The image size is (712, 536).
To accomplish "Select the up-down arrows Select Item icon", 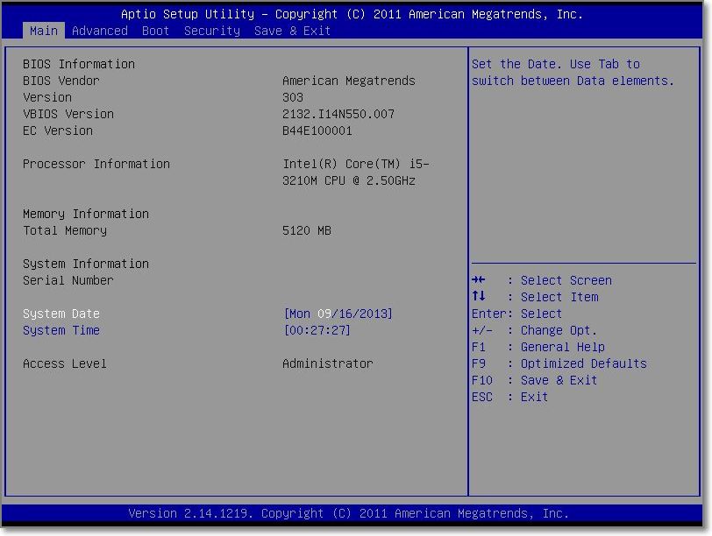I will click(x=478, y=297).
